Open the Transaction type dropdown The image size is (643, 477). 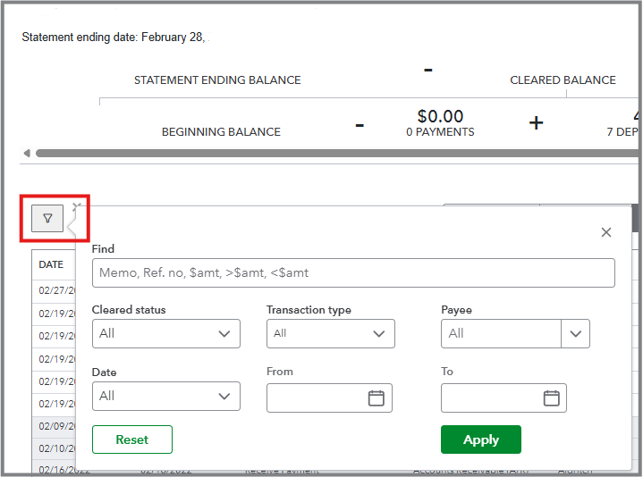330,333
